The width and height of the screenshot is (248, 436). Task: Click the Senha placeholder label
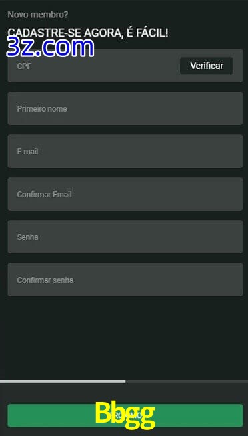pyautogui.click(x=27, y=237)
